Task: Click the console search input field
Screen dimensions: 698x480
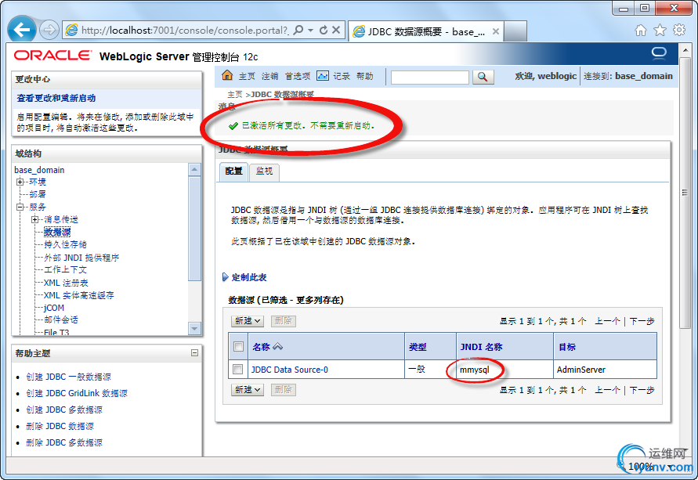Action: pos(429,77)
